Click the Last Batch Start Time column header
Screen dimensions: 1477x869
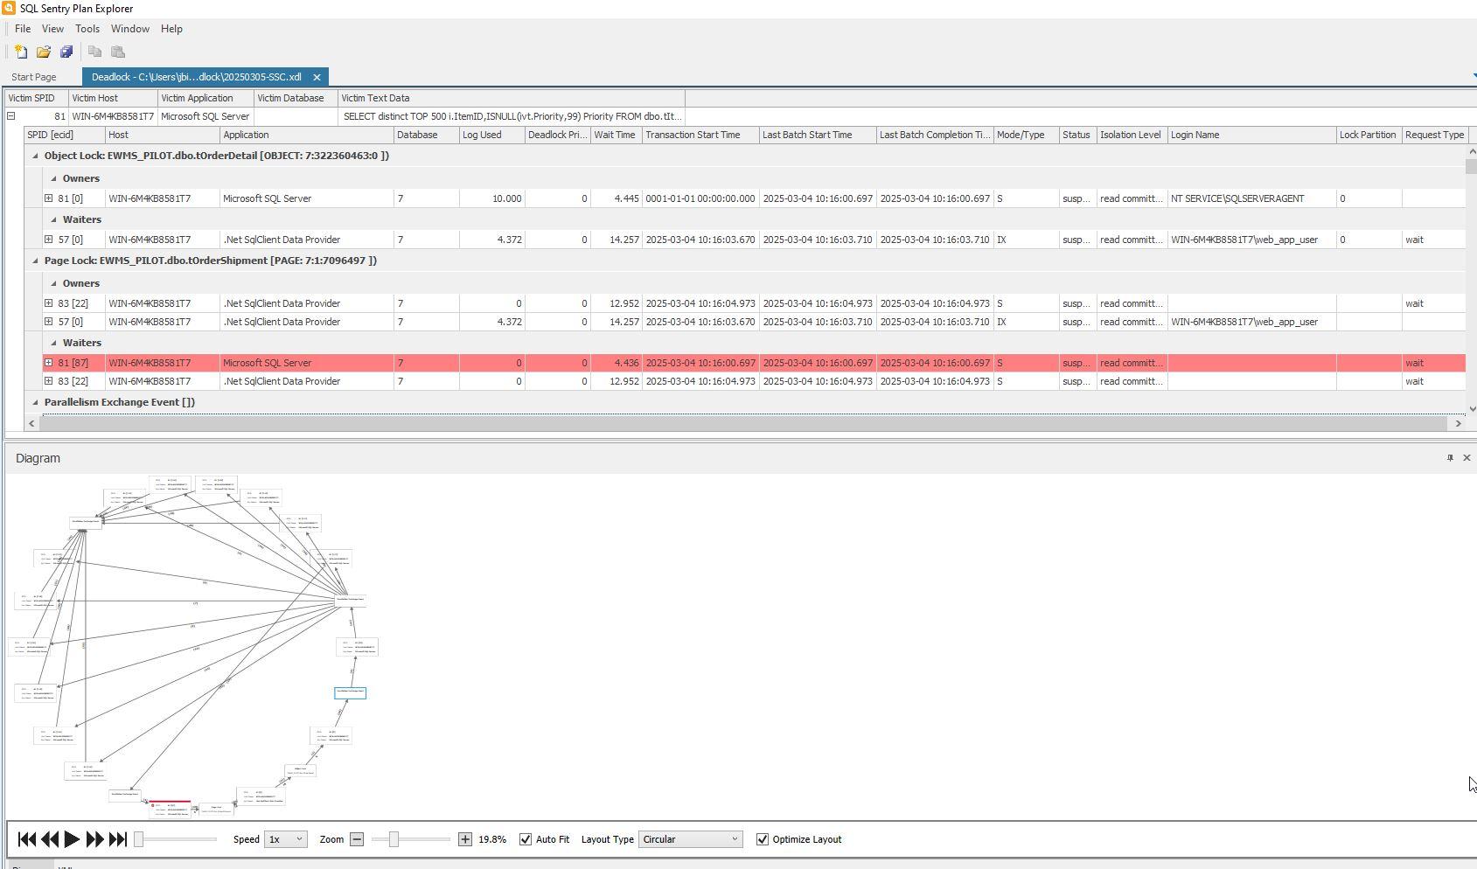[x=818, y=135]
